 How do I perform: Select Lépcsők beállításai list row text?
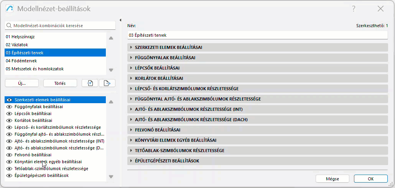click(x=33, y=114)
